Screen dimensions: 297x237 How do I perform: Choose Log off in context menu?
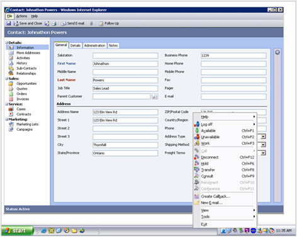click(225, 124)
